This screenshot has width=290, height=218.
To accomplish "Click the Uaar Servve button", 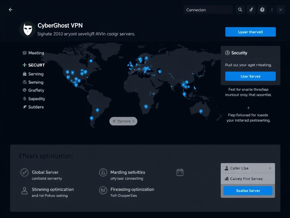I will 250,76.
